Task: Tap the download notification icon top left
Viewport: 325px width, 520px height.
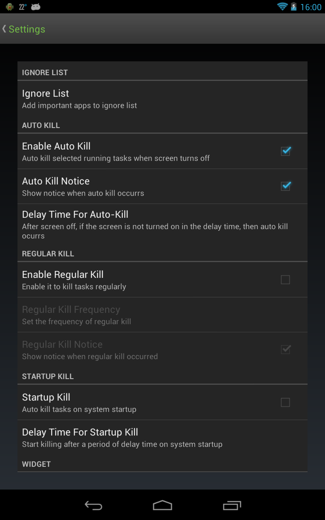Action: click(10, 6)
